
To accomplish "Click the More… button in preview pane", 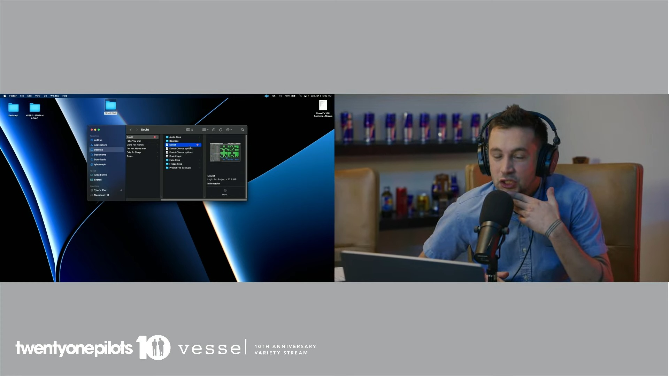I will point(225,192).
